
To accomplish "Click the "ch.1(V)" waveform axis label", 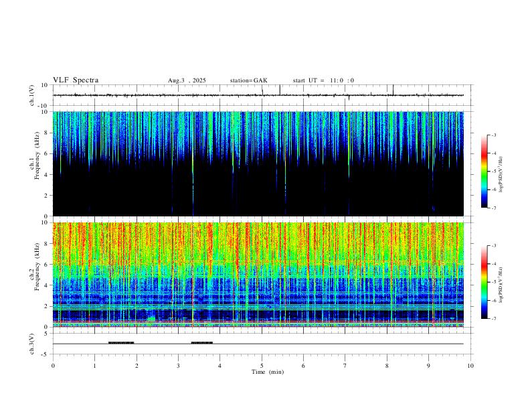I will 32,95.
